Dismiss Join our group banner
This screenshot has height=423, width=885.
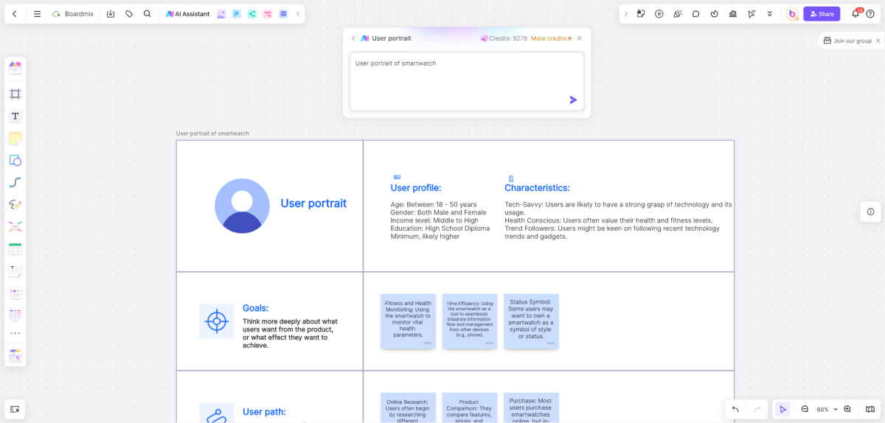coord(879,41)
